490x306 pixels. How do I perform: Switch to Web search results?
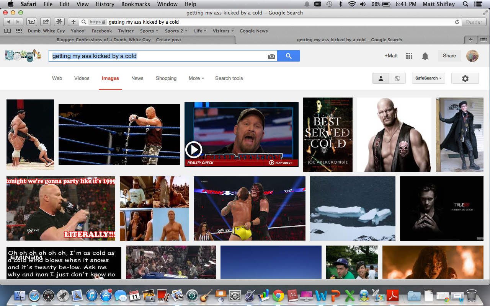tap(57, 78)
